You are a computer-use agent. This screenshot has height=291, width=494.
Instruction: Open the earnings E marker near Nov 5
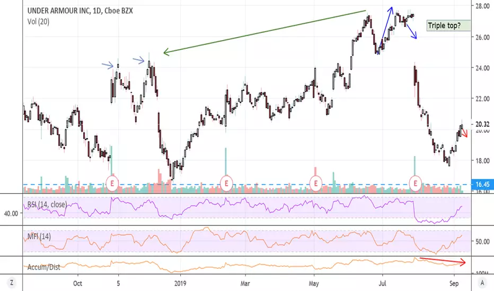tap(112, 183)
